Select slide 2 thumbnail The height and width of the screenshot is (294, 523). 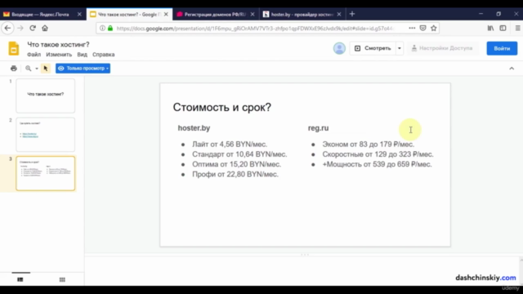pyautogui.click(x=46, y=134)
